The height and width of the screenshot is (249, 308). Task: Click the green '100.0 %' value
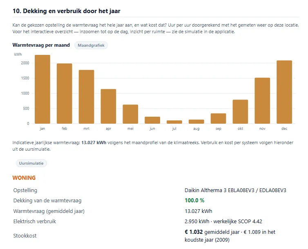tap(194, 201)
